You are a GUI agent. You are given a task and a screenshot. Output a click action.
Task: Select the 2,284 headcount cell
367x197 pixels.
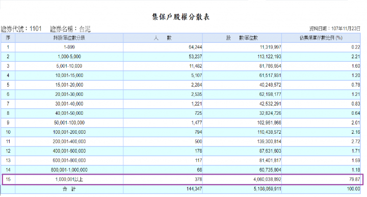click(163, 85)
